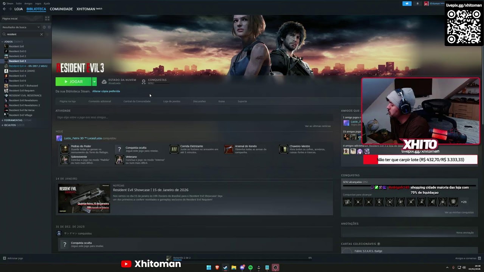Open Discord from the taskbar

pyautogui.click(x=242, y=267)
